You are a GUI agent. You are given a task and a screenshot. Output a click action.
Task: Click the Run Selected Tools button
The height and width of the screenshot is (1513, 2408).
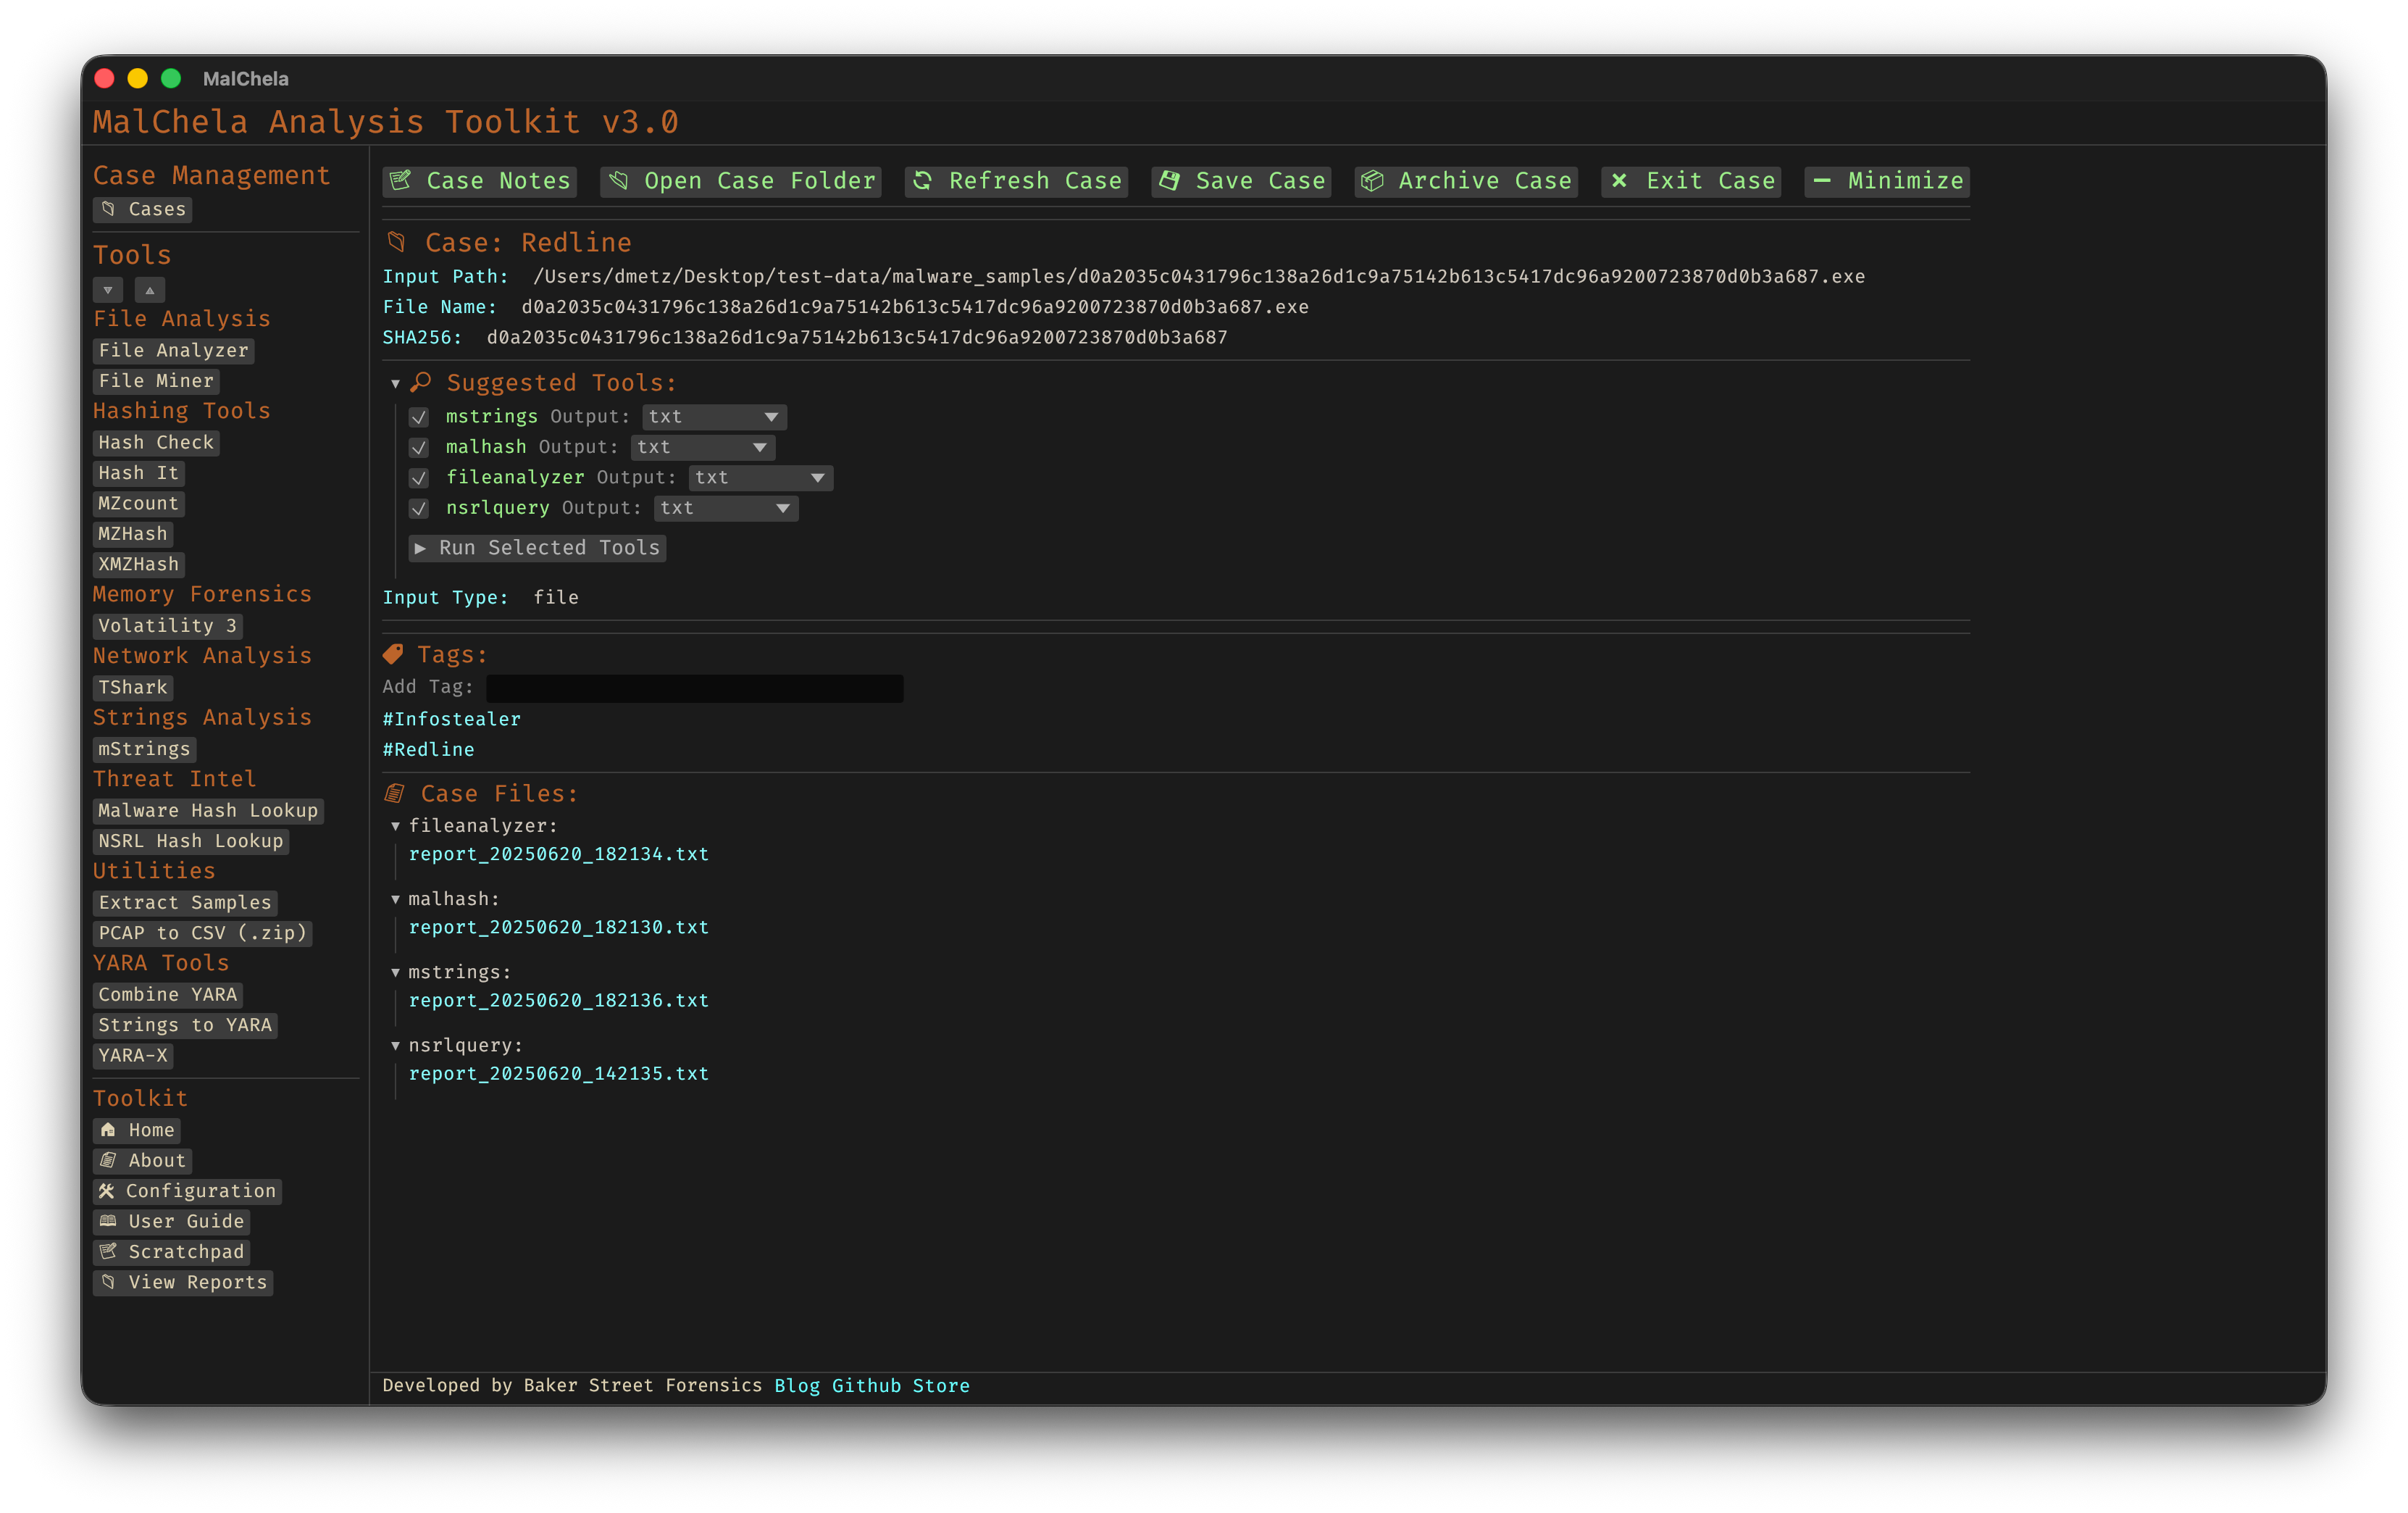537,548
